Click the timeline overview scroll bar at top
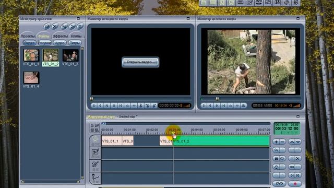The width and height of the screenshot is (334, 188). tap(186, 124)
